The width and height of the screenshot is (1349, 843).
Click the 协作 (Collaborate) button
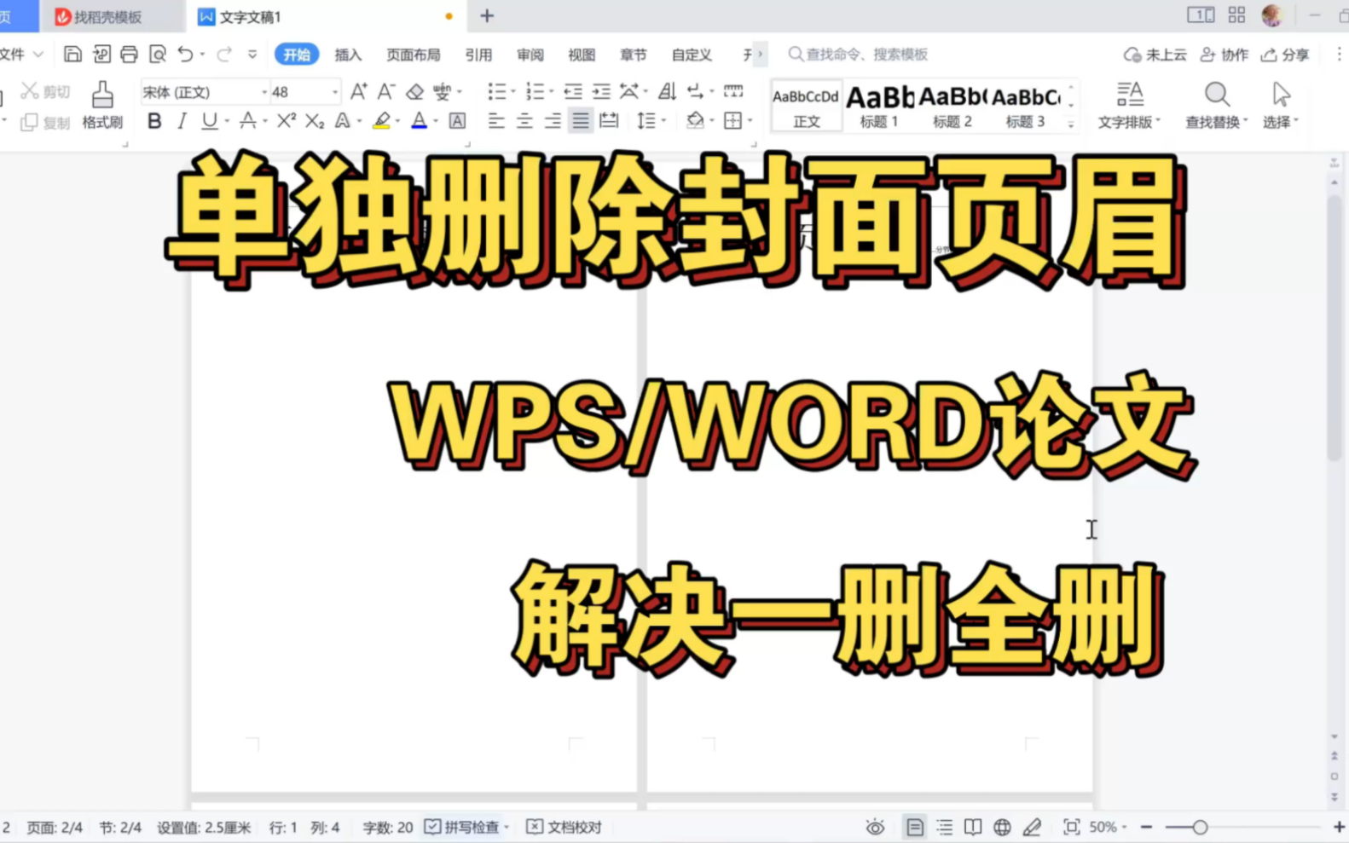pyautogui.click(x=1224, y=55)
